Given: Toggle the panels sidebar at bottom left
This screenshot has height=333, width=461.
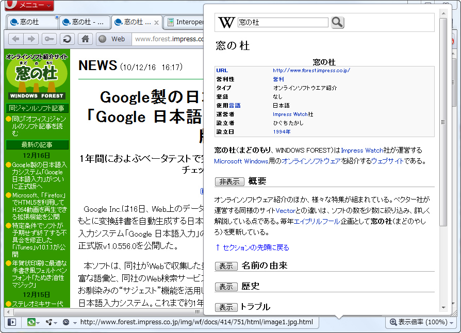Looking at the screenshot, I should [x=11, y=322].
